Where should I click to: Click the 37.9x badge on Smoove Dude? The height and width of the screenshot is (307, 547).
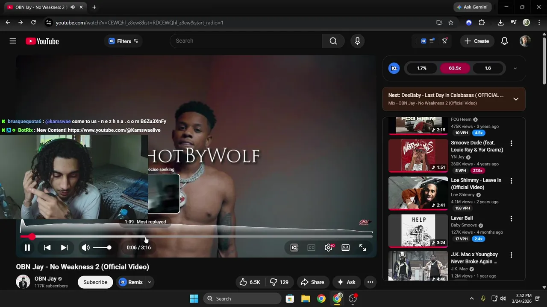477,171
